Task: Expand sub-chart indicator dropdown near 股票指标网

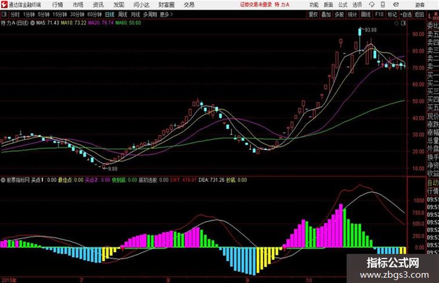Action: (x=3, y=180)
